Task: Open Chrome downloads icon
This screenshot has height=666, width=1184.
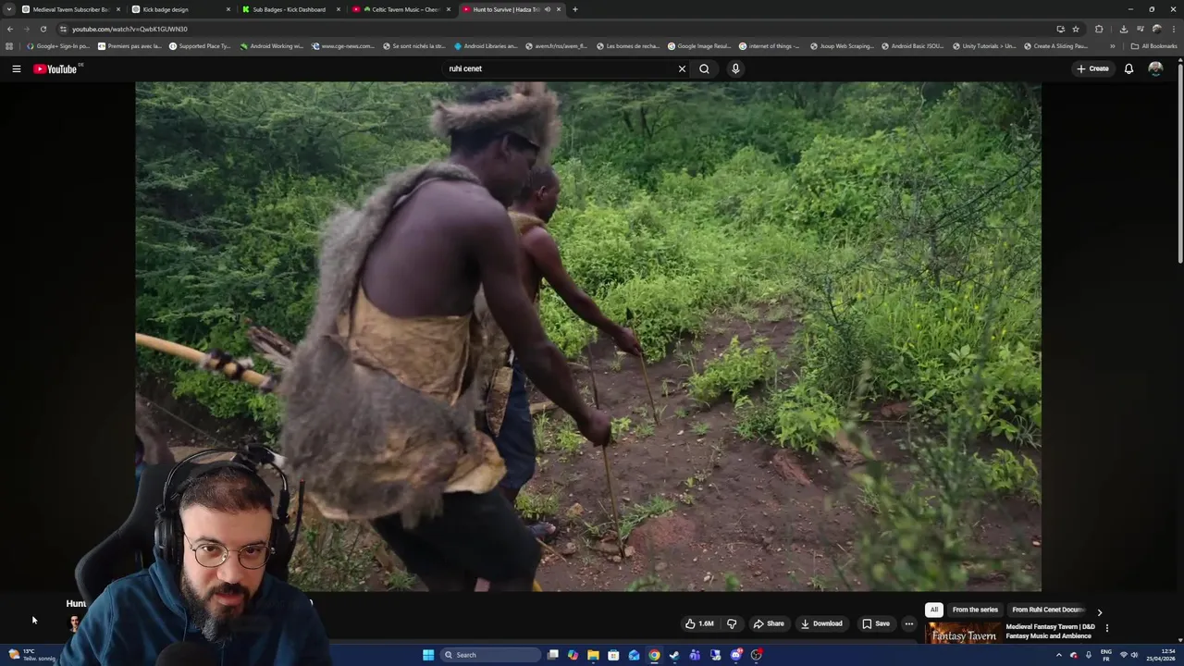Action: pyautogui.click(x=1123, y=29)
